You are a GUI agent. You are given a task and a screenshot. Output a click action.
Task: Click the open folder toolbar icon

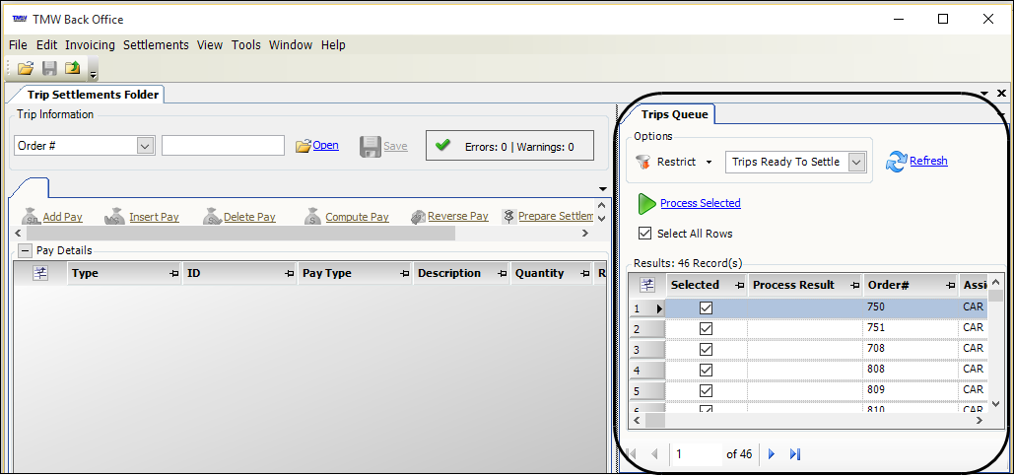point(26,67)
